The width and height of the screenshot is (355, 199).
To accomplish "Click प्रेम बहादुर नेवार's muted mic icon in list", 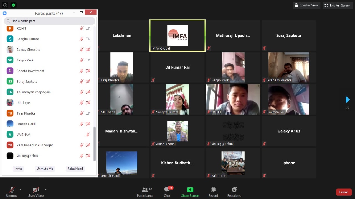I will click(82, 156).
